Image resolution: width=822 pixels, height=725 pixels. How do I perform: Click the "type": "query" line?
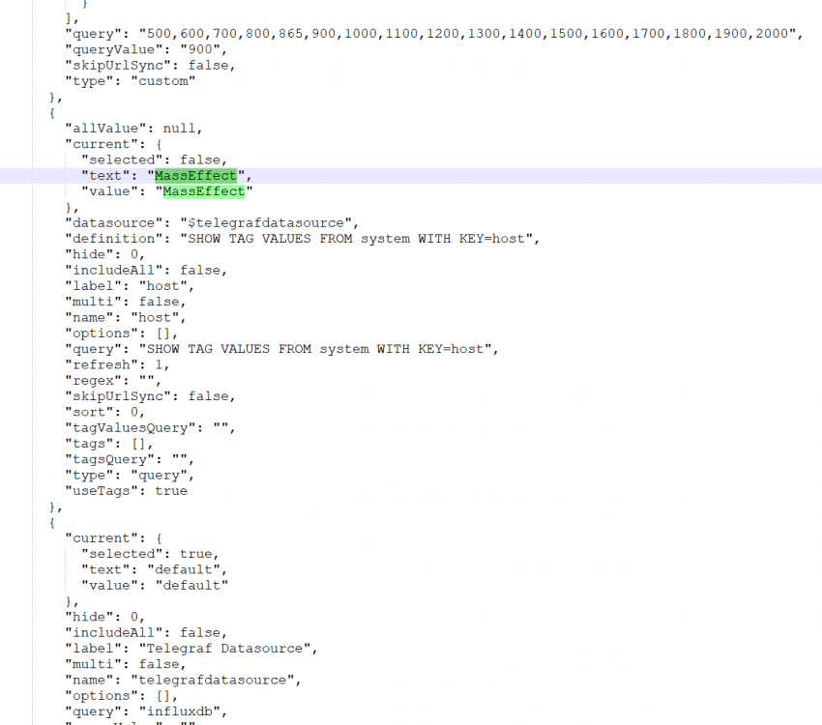(130, 476)
